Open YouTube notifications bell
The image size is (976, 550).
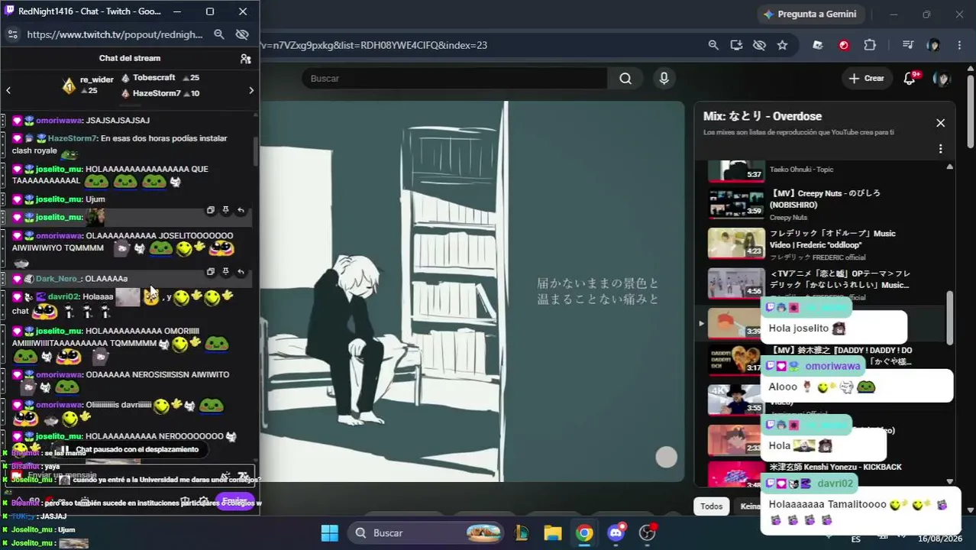pos(910,78)
